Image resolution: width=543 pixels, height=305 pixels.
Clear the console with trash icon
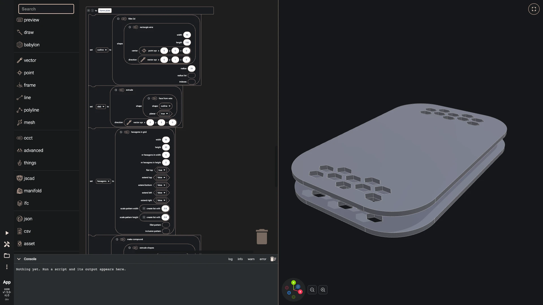coord(273,259)
